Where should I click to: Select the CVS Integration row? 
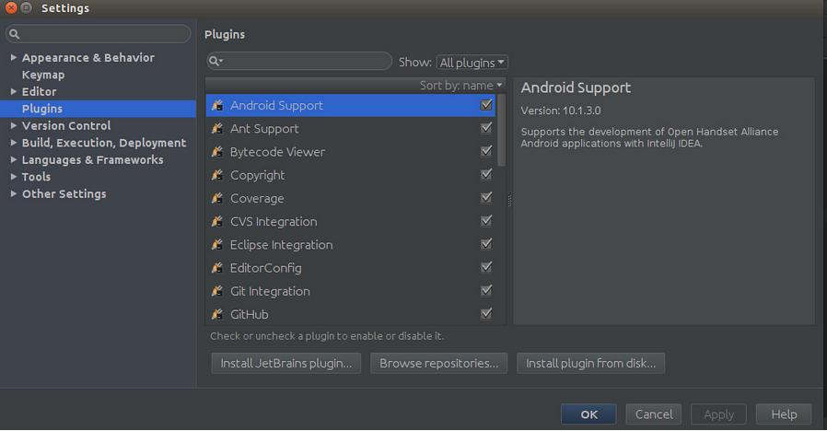(351, 222)
